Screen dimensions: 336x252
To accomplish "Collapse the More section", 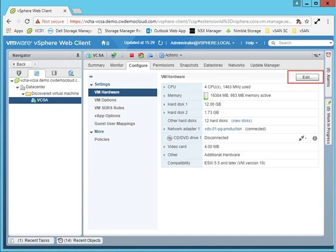I will click(91, 132).
